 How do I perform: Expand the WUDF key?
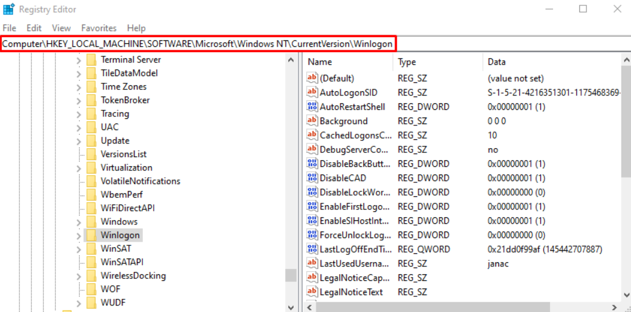click(79, 303)
